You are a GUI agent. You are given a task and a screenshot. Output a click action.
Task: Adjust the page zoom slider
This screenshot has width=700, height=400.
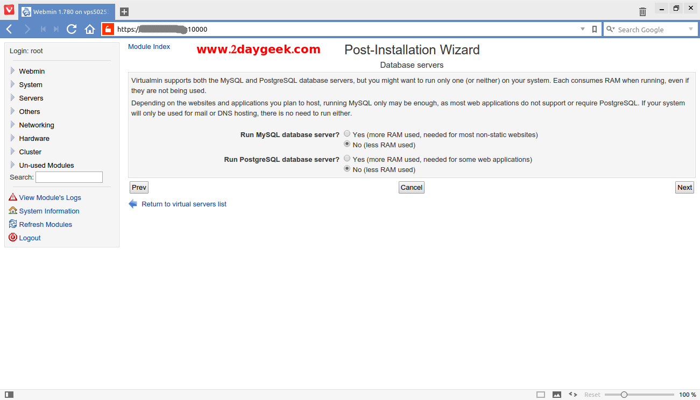click(624, 395)
